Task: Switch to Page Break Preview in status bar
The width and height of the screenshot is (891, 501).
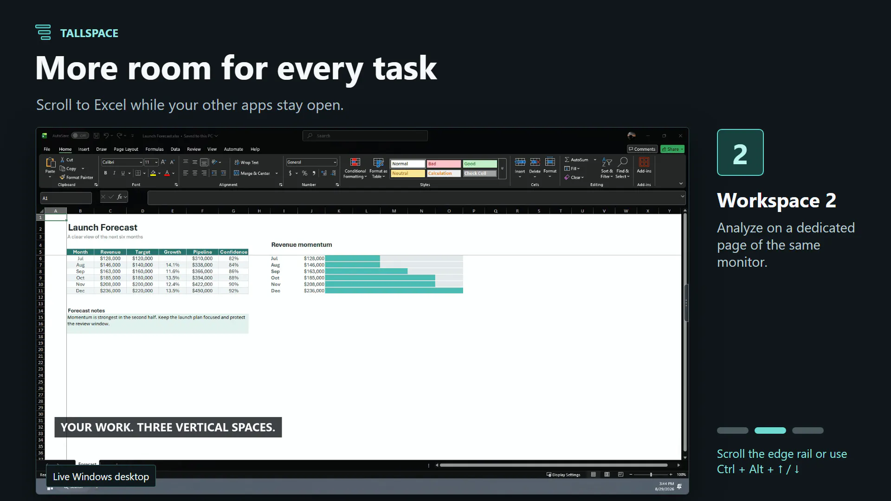Action: [620, 475]
